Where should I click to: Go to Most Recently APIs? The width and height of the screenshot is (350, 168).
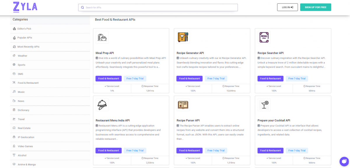28,47
